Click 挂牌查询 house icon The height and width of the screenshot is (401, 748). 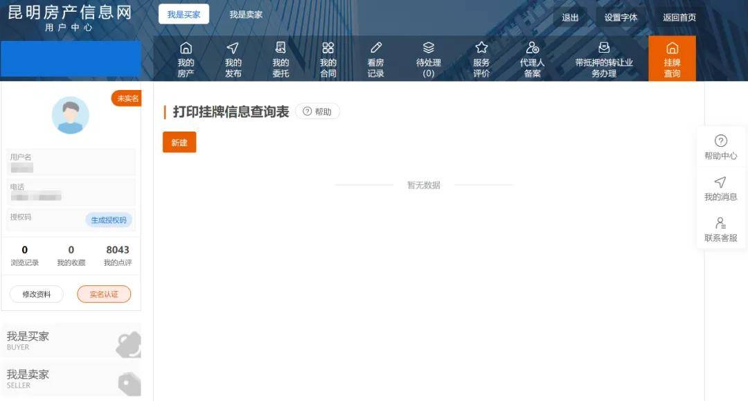[x=672, y=48]
